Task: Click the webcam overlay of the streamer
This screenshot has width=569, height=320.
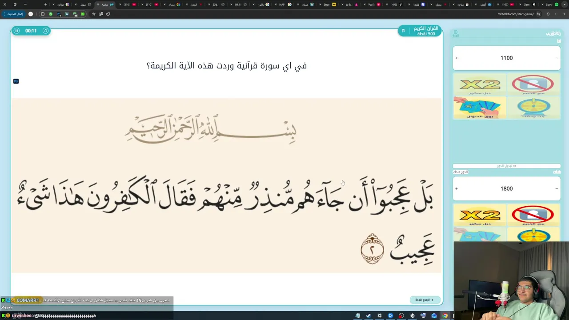Action: click(511, 281)
